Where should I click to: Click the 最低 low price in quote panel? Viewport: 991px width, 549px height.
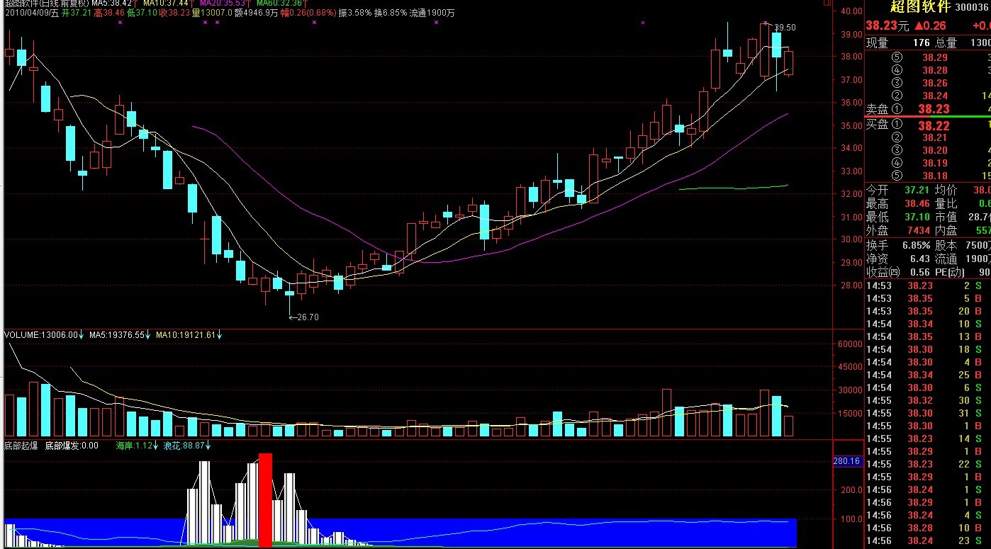917,217
